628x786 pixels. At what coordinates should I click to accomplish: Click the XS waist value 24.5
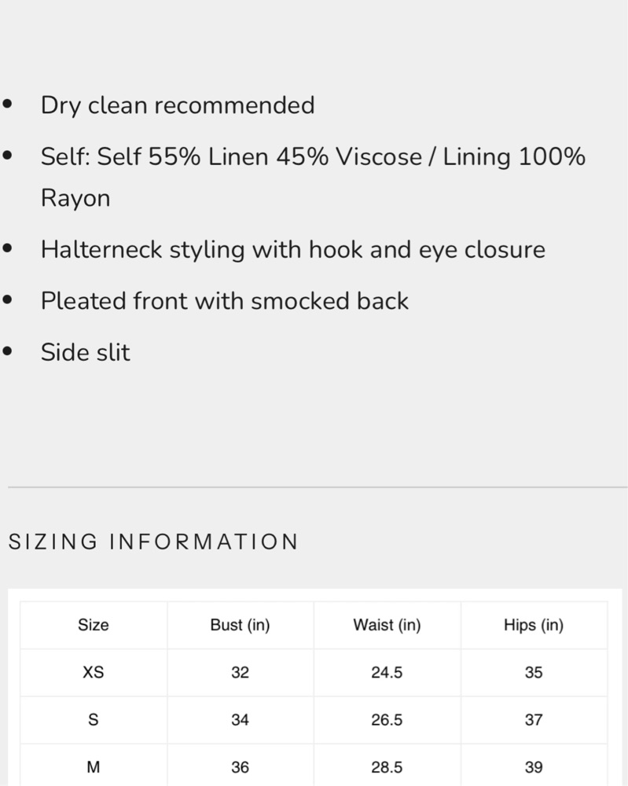(387, 673)
